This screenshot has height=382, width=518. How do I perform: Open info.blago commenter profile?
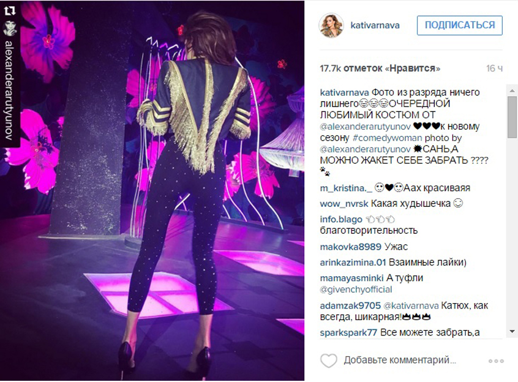(341, 219)
